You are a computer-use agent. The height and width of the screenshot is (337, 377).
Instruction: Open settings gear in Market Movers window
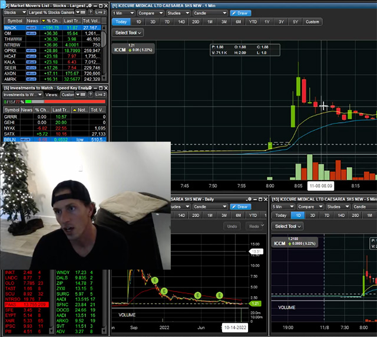click(x=90, y=5)
